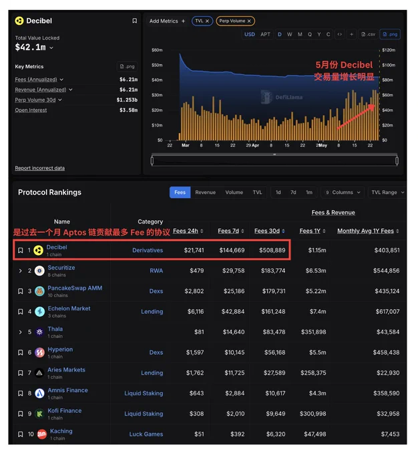Screen dimensions: 418x455
Task: Sort table by Fees 7d
Action: pyautogui.click(x=231, y=231)
